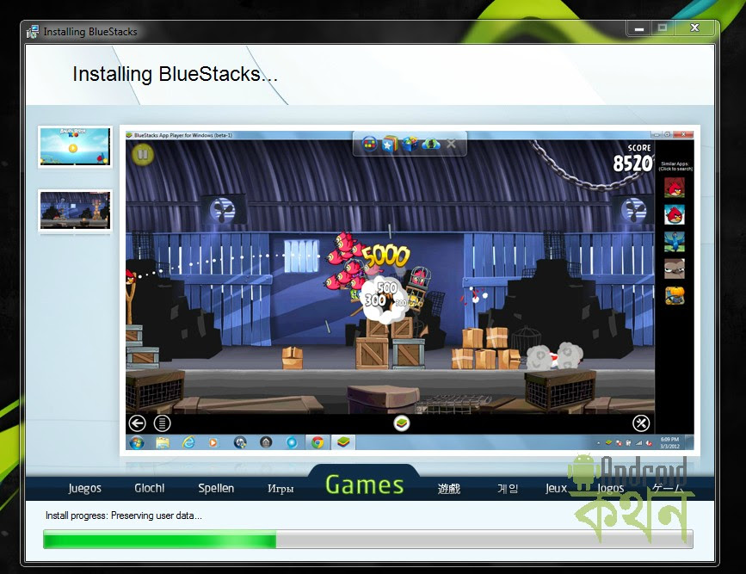Click the 'Install progress: Preserving user data...' text
The width and height of the screenshot is (746, 574).
pos(124,515)
